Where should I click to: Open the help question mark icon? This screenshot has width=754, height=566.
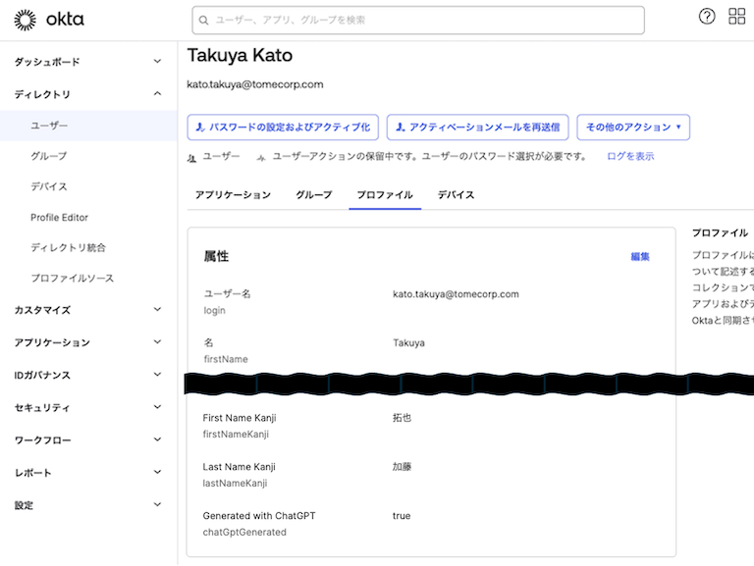pos(707,17)
